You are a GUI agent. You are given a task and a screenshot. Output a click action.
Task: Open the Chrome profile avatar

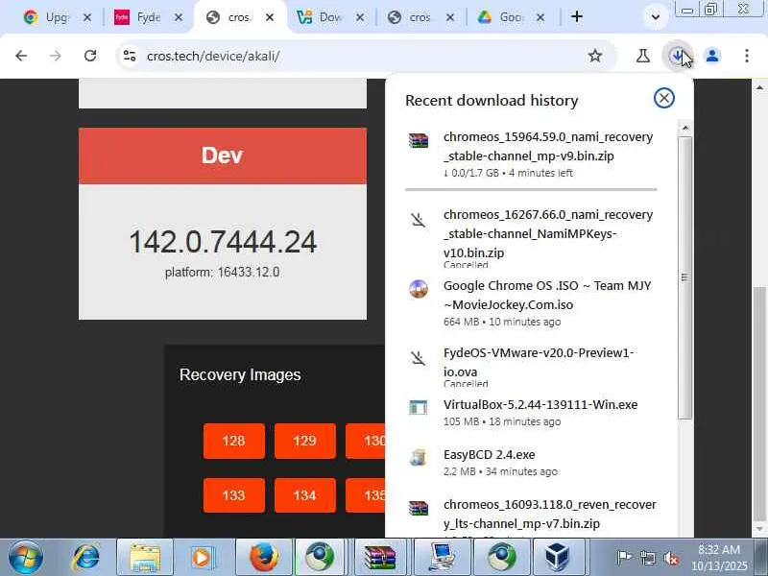tap(712, 56)
